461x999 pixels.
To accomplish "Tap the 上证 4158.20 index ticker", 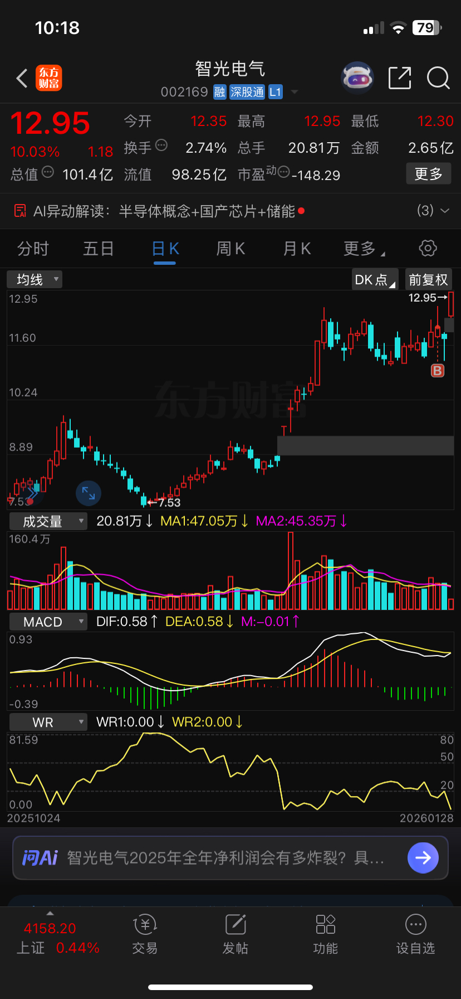I will (x=58, y=938).
